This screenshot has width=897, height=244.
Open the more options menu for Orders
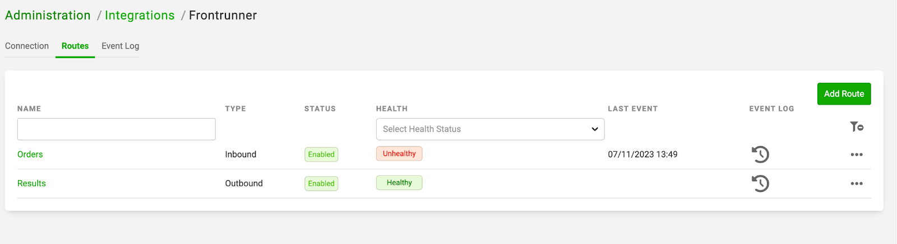tap(856, 154)
